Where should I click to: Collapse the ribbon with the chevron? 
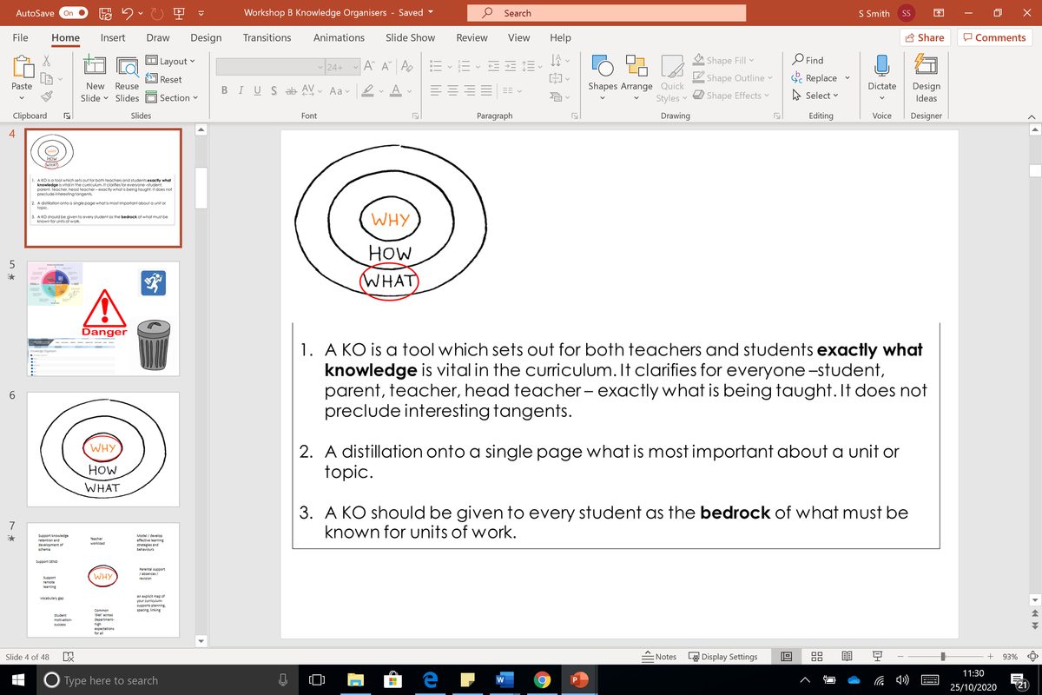coord(1032,116)
